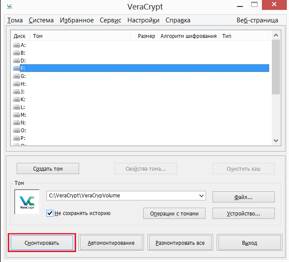Select drive letter M: in the list

point(23,115)
